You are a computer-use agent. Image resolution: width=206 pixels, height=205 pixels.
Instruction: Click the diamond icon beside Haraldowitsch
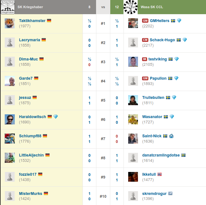click(56, 117)
